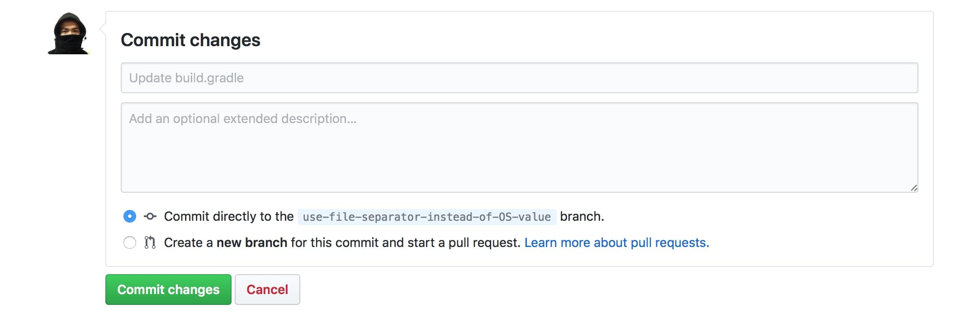Click the word branch after the branch name

tap(581, 217)
